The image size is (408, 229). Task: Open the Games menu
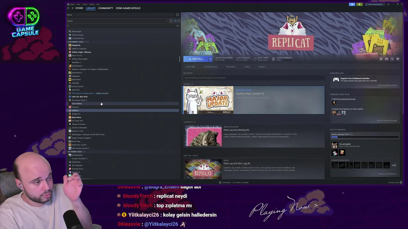tap(91, 4)
